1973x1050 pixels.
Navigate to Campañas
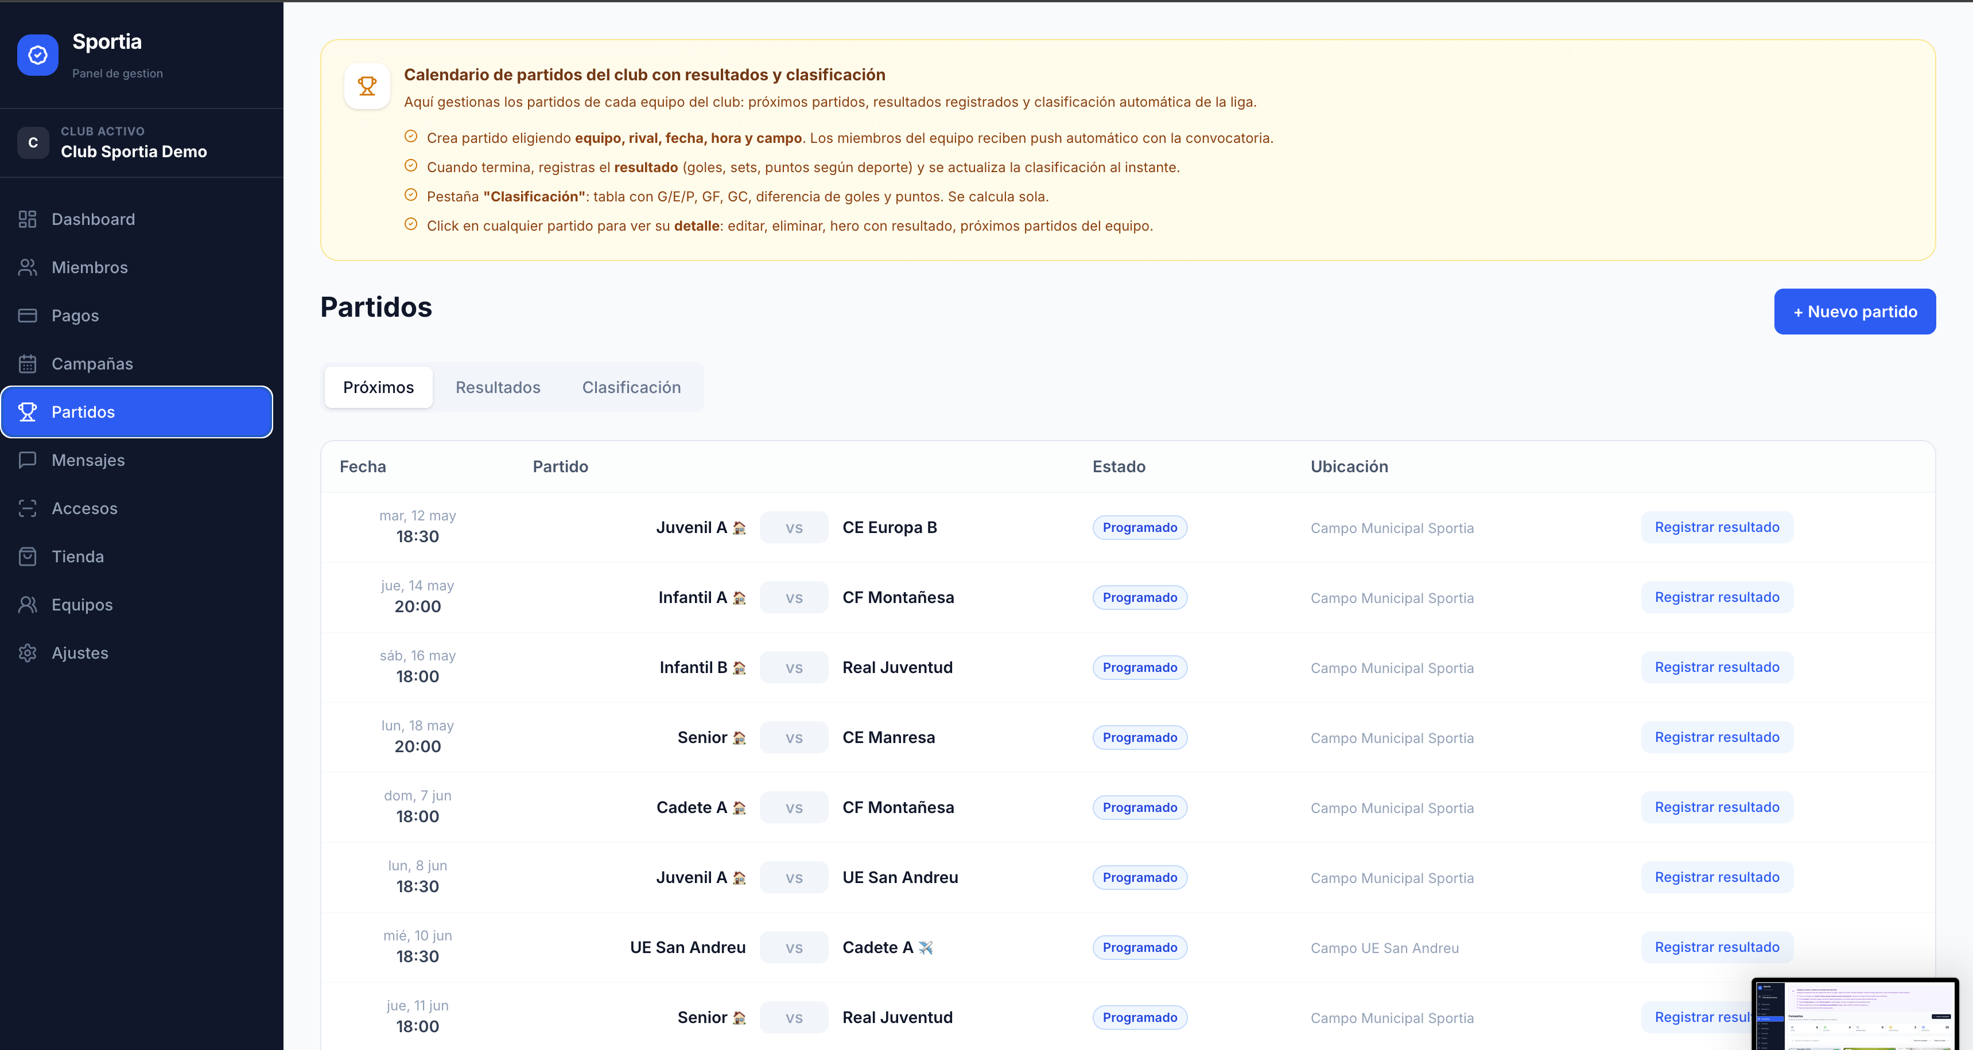point(137,364)
